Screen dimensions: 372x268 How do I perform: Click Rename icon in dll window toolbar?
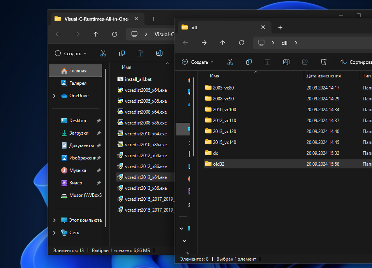(286, 62)
